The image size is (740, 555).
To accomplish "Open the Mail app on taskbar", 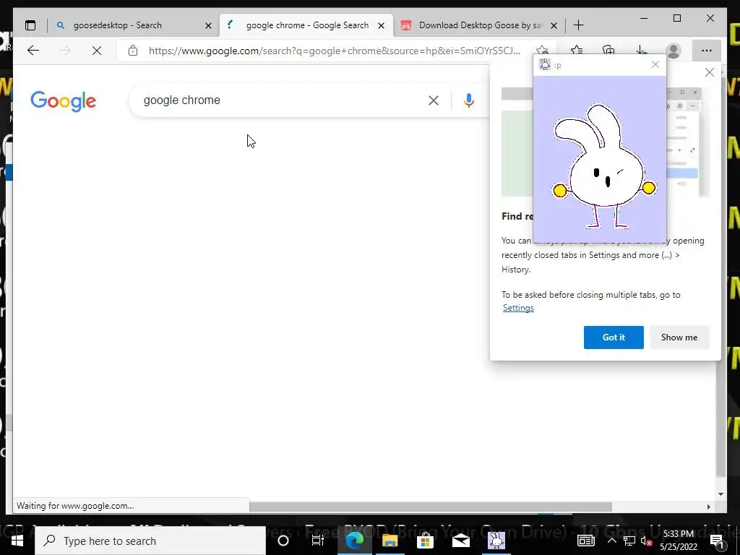I will 460,541.
